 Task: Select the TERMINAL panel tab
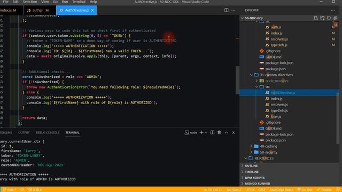73,132
